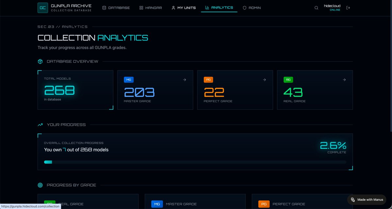
Task: Open the search magnifier icon
Action: pos(316,8)
